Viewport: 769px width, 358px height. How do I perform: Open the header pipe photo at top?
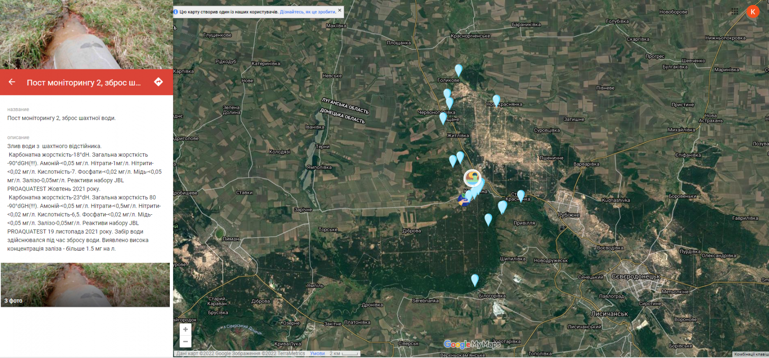click(x=86, y=34)
